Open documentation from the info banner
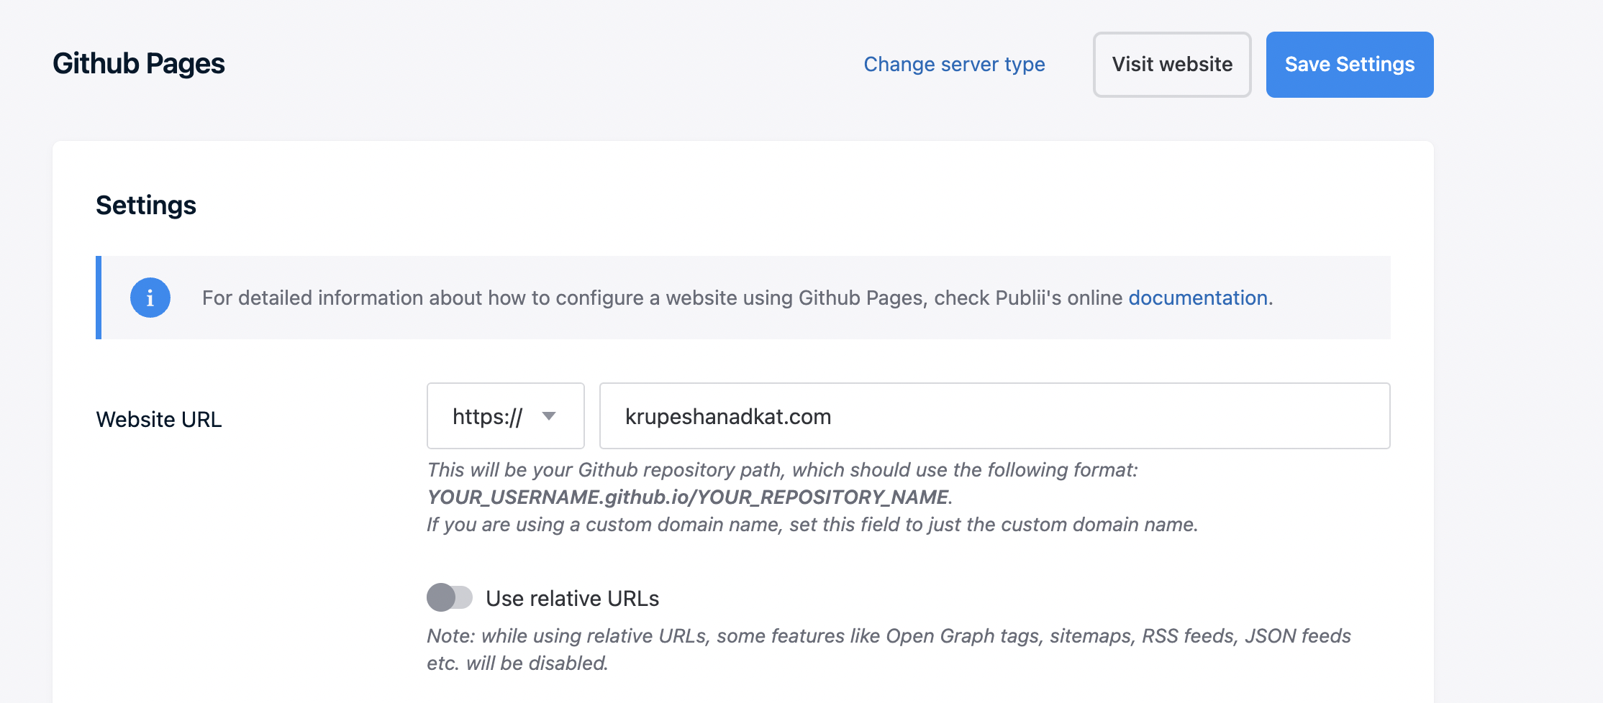Viewport: 1603px width, 703px height. pyautogui.click(x=1197, y=297)
